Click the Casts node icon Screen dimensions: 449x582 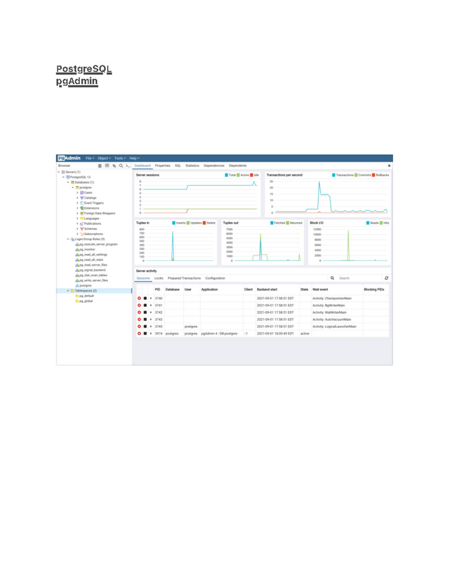(82, 193)
